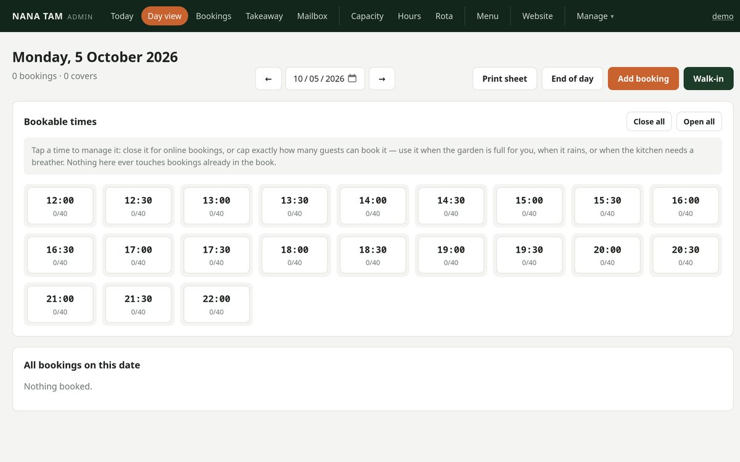This screenshot has height=462, width=740.
Task: Click Close all bookable times
Action: pos(649,121)
